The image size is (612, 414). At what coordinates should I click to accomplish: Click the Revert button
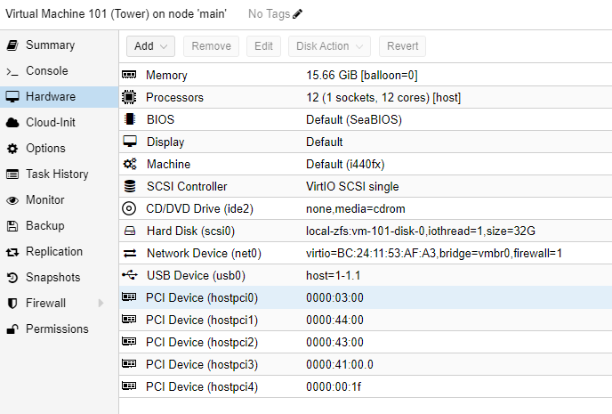[x=402, y=46]
